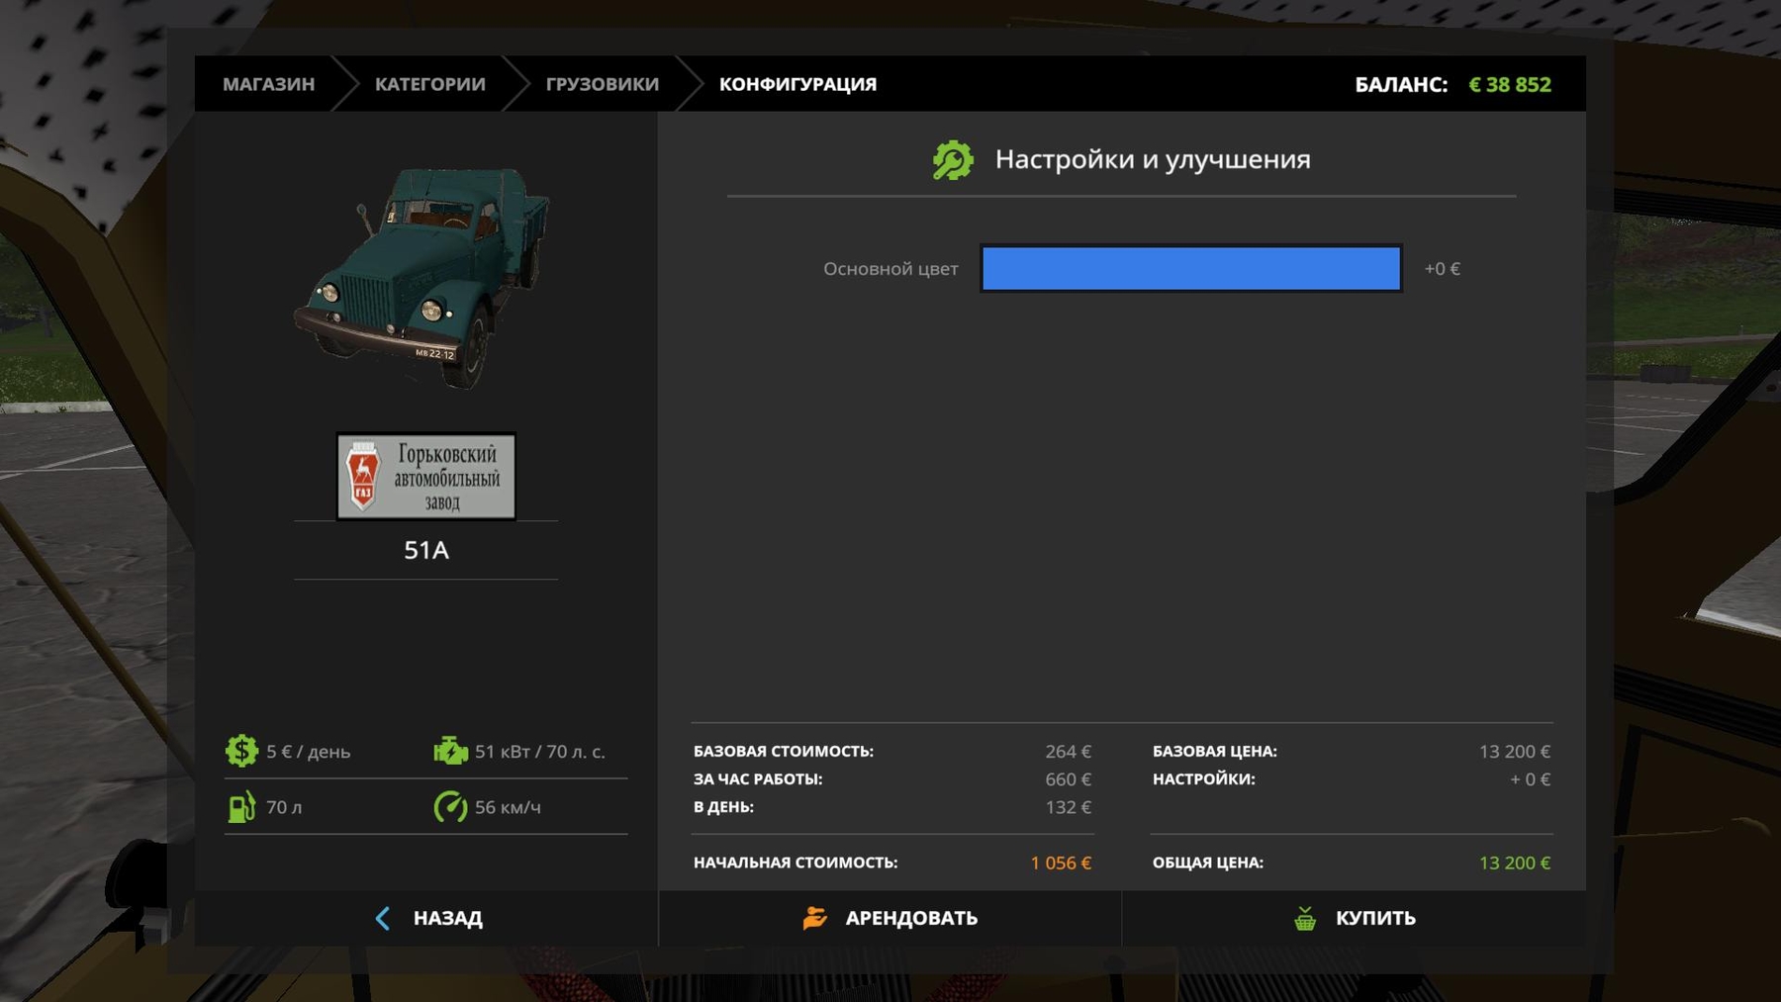The width and height of the screenshot is (1781, 1002).
Task: Click the wrench gear settings icon
Action: coord(953,160)
